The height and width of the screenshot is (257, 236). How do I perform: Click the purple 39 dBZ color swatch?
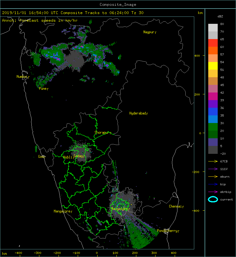click(x=213, y=104)
